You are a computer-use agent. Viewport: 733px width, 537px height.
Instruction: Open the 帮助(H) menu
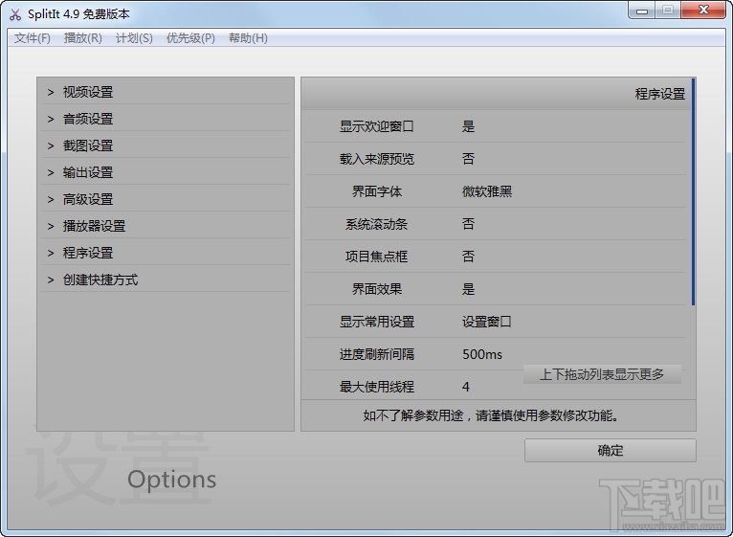(x=248, y=38)
